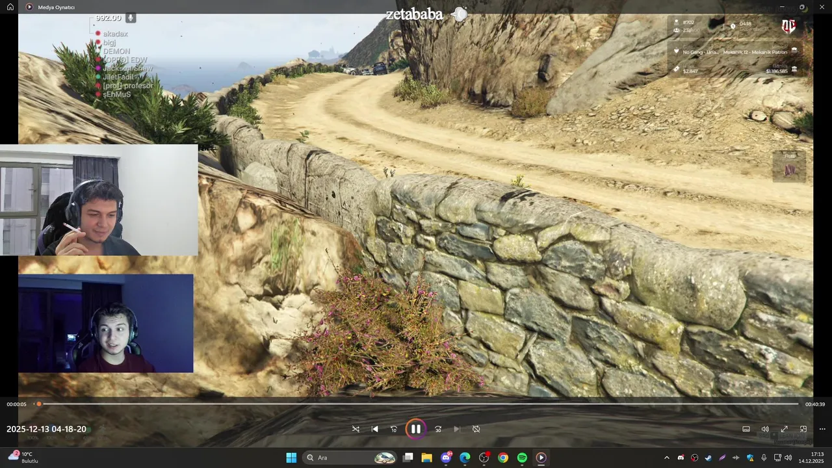Click the lower blue-lit webcam overlay
This screenshot has height=468, width=832.
click(106, 323)
